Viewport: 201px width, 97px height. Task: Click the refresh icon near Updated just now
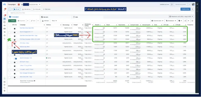172,4
